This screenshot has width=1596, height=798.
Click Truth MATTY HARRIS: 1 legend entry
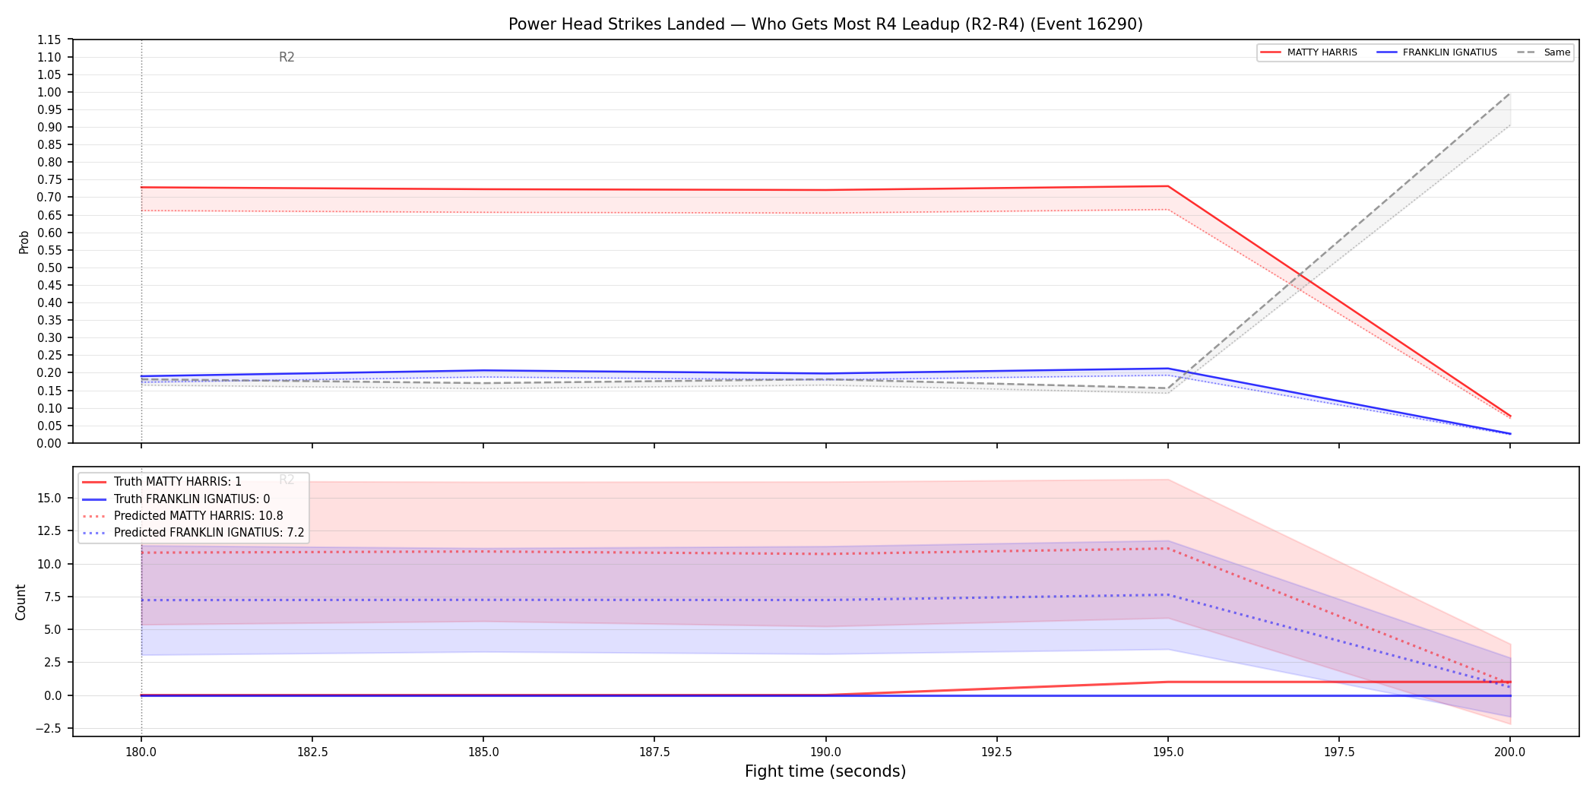[x=178, y=482]
